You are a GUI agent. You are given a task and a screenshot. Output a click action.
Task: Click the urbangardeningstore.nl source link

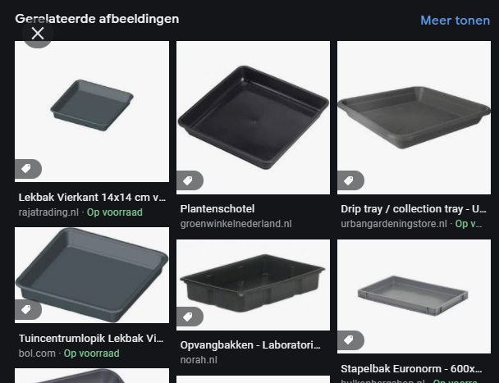click(x=394, y=224)
